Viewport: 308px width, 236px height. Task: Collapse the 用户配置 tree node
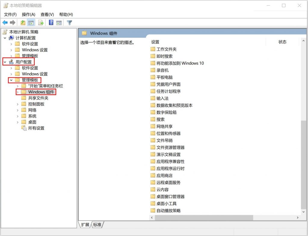[x=5, y=62]
